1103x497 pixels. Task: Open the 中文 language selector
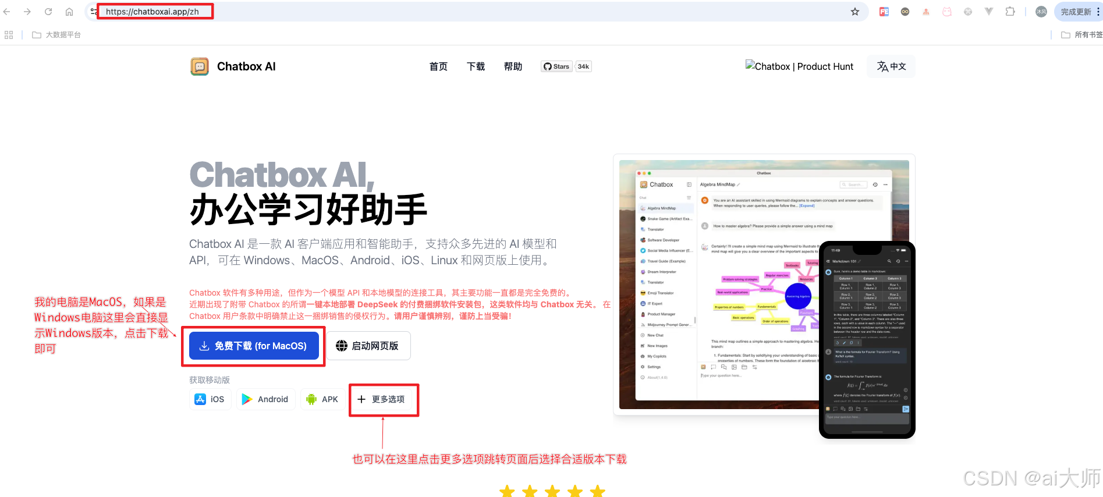click(x=891, y=66)
